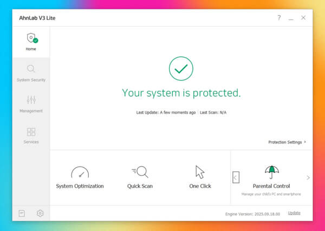This screenshot has width=325, height=231.
Task: Open the settings gear icon
Action: (x=40, y=213)
